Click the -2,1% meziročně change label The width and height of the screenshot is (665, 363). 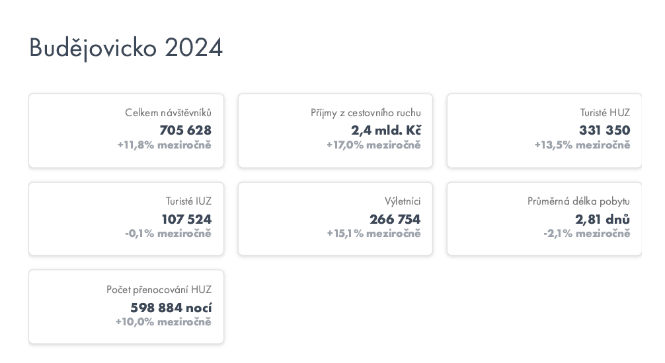pyautogui.click(x=586, y=234)
